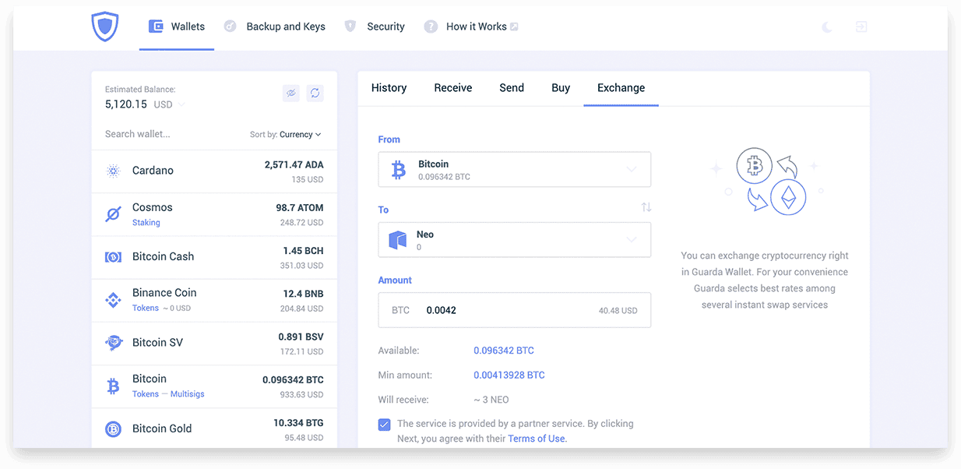Open the Sort by Currency dropdown
The height and width of the screenshot is (469, 961).
tap(285, 135)
